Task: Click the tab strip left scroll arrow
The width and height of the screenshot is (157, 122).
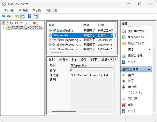Action: coord(111,59)
